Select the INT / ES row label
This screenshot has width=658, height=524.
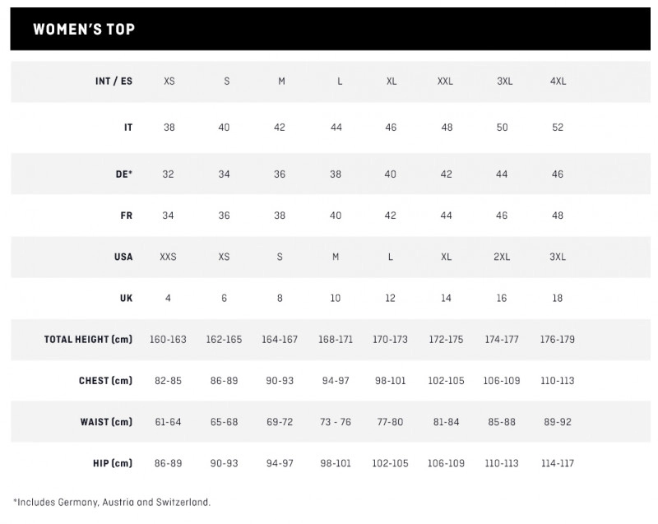[114, 81]
